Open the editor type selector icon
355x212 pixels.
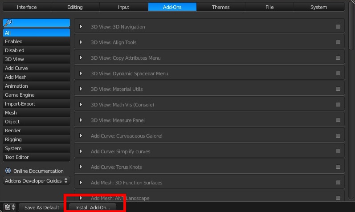[9, 207]
